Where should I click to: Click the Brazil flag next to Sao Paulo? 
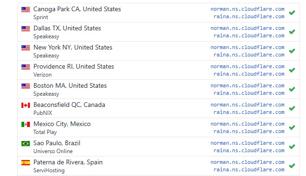click(x=26, y=144)
